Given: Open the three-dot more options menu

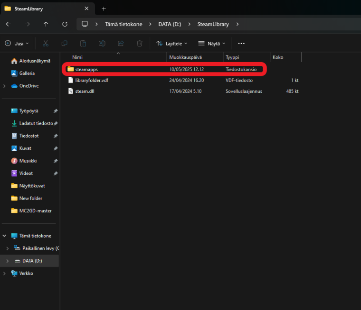Looking at the screenshot, I should [241, 44].
